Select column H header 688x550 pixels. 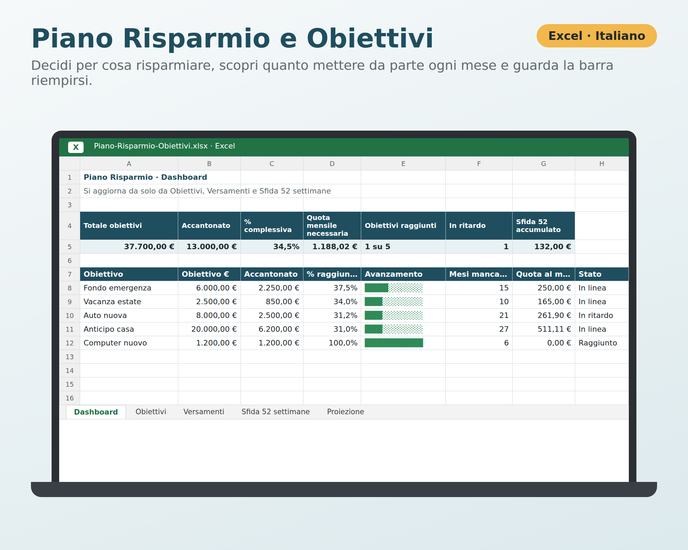tap(602, 164)
